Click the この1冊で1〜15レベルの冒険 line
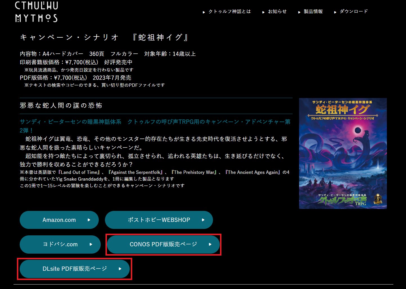 click(102, 185)
